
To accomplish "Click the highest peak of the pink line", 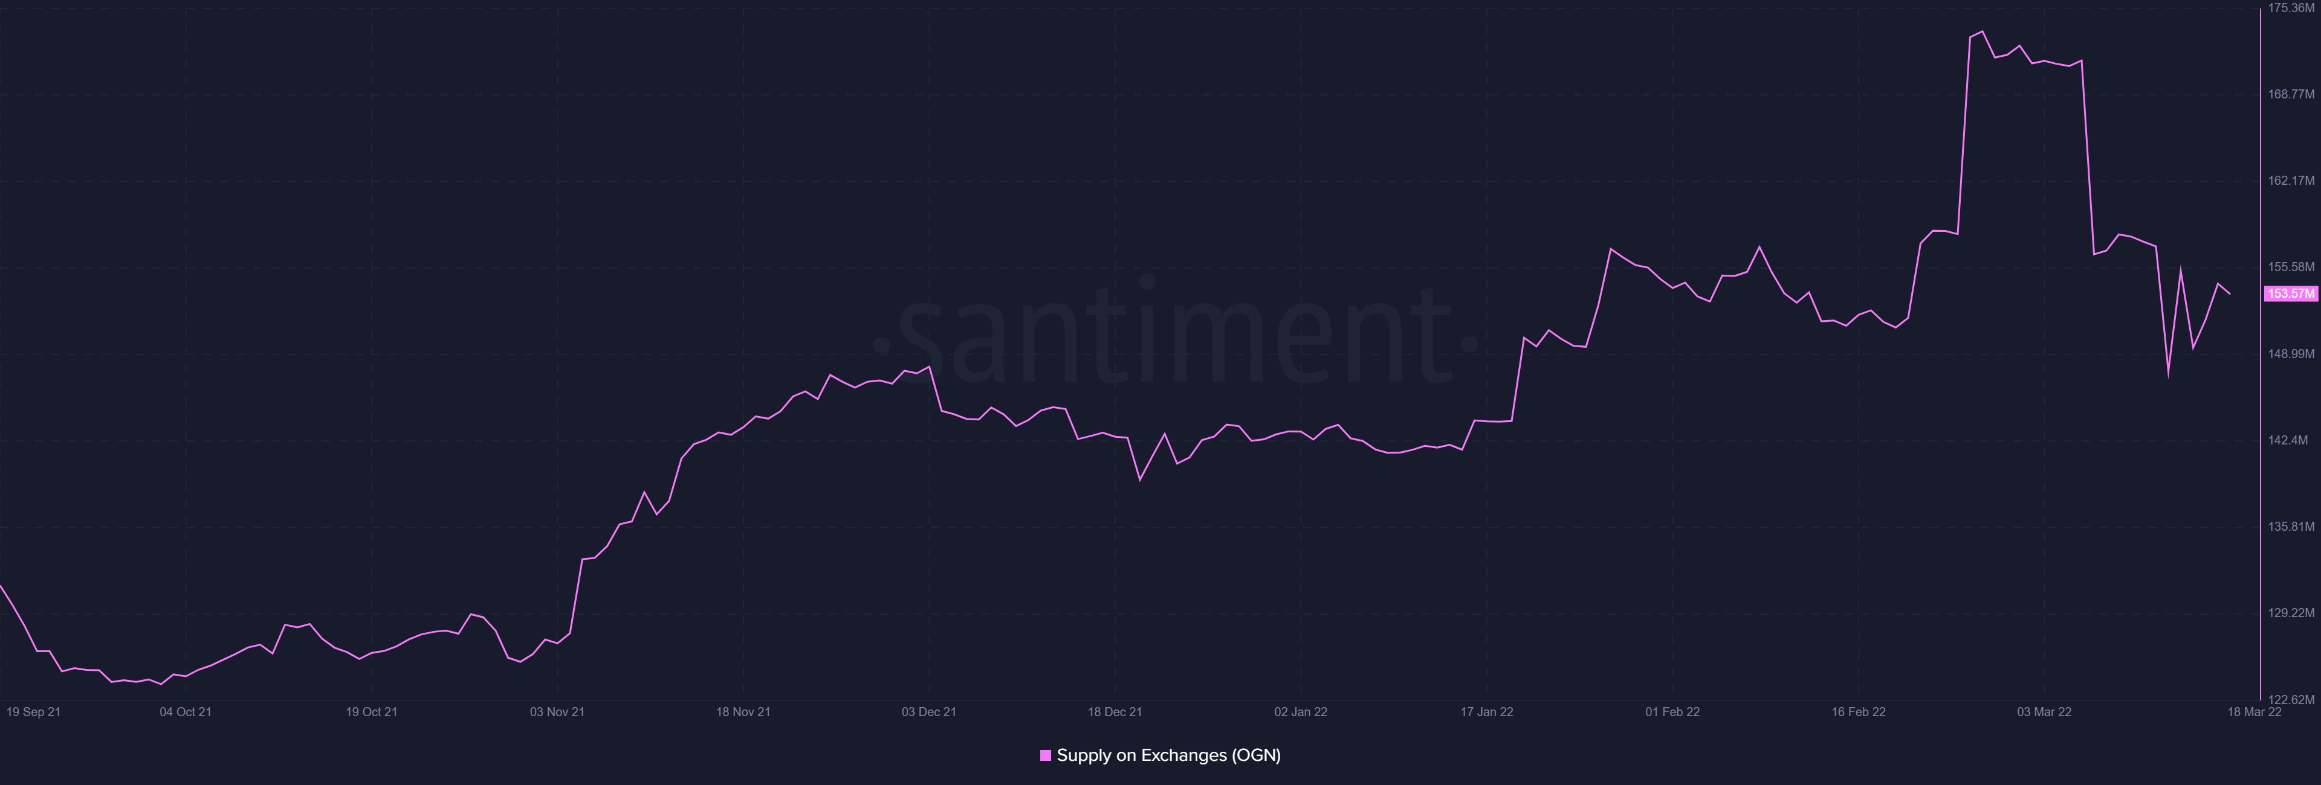I will pos(1983,31).
